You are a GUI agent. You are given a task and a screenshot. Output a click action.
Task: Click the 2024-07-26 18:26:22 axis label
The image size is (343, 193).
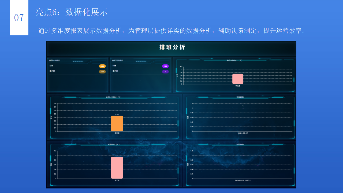(x=243, y=181)
